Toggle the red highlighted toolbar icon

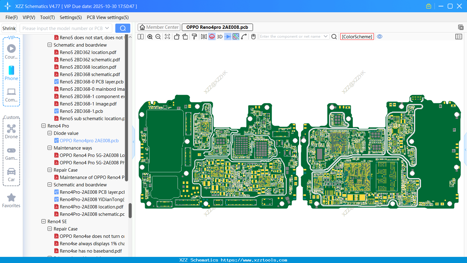click(x=212, y=37)
